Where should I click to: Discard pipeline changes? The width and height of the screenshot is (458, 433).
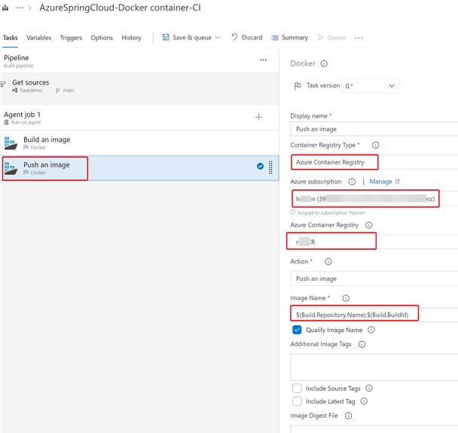[247, 38]
